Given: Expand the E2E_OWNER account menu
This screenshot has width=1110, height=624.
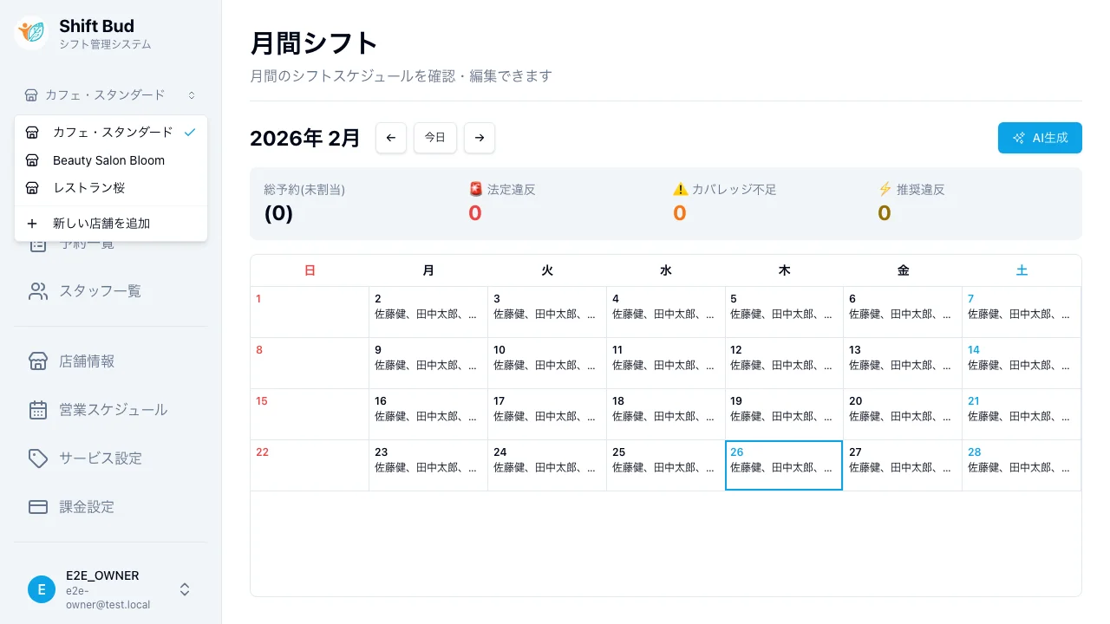Looking at the screenshot, I should tap(184, 588).
